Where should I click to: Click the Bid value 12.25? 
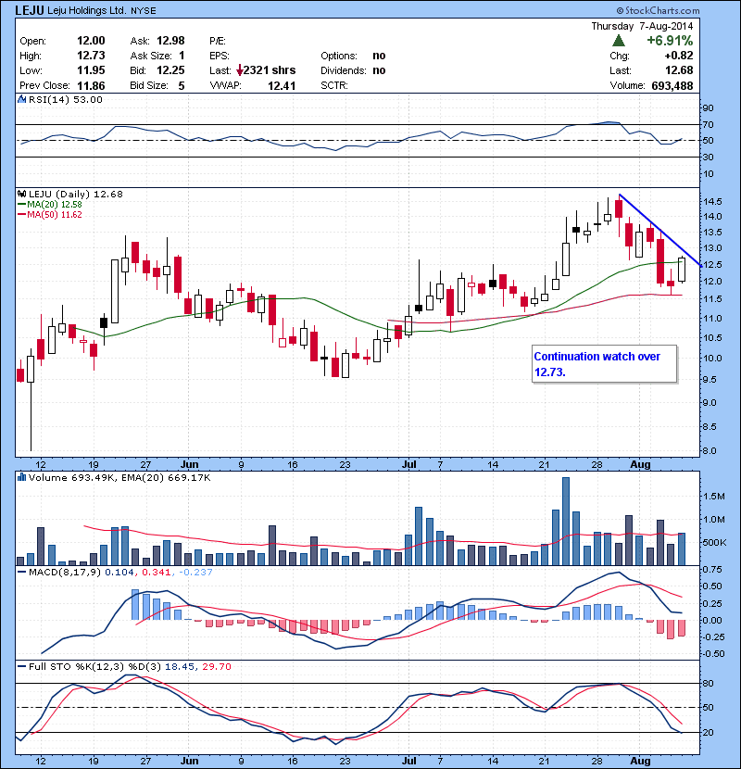170,70
